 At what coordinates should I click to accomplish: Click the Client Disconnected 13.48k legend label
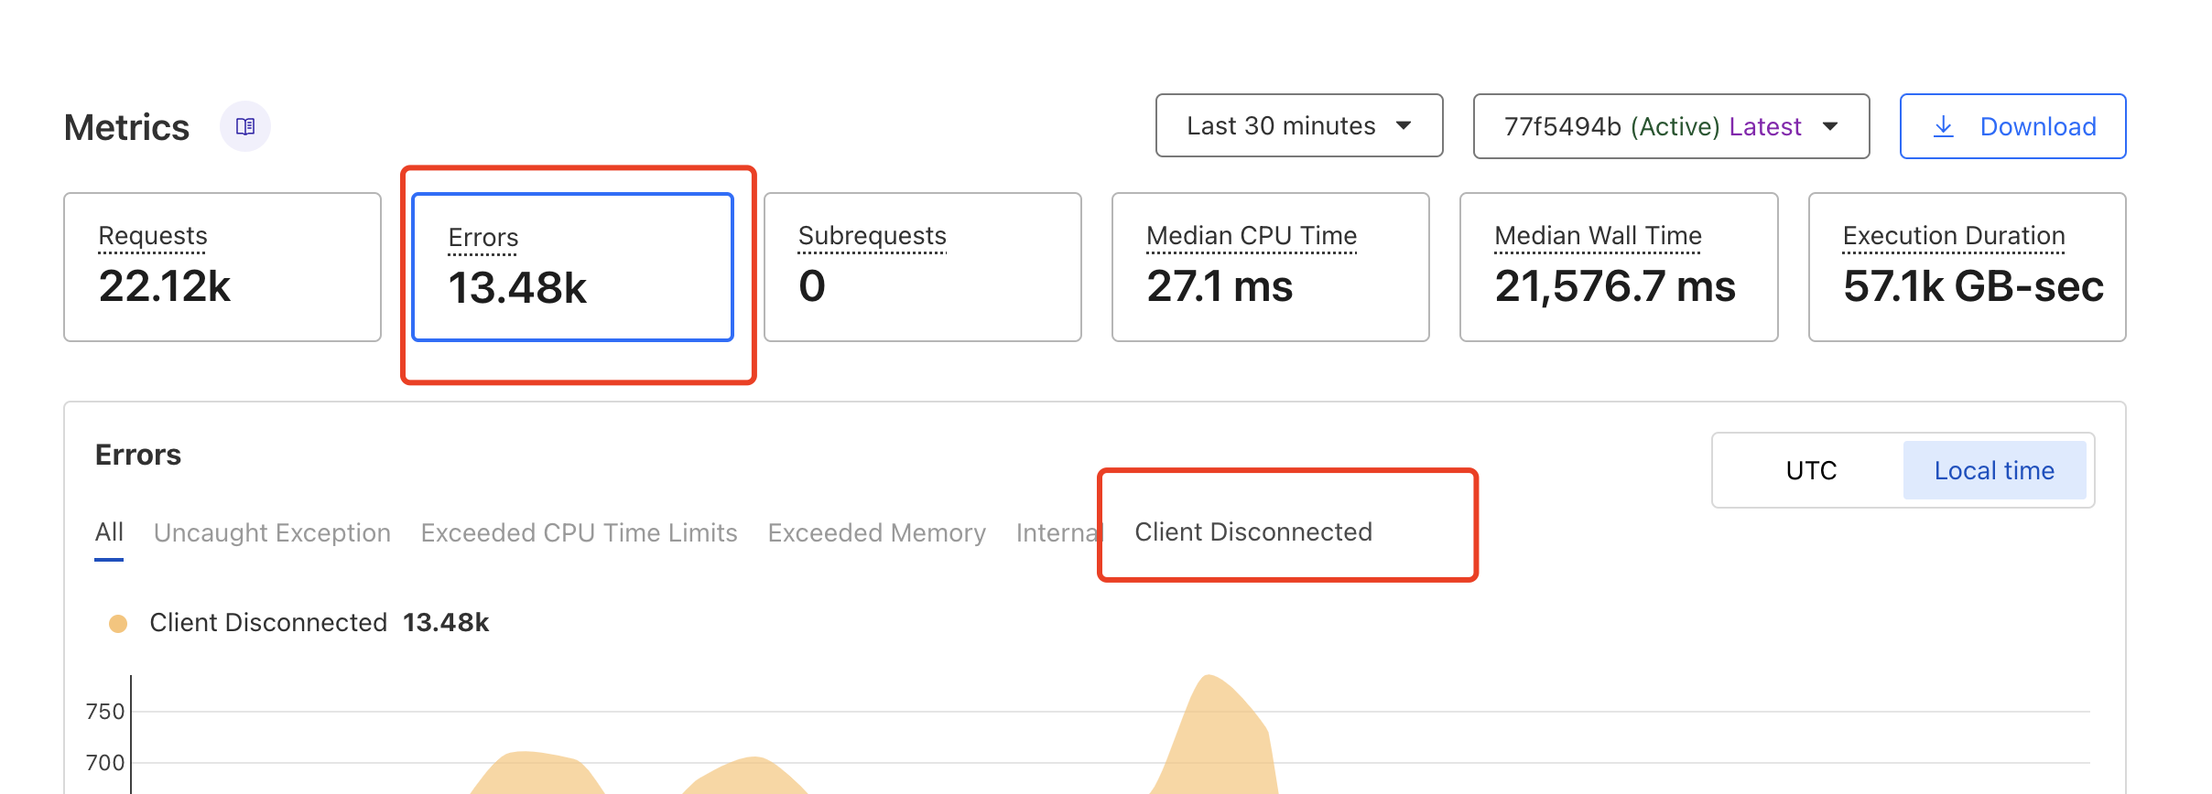point(320,623)
